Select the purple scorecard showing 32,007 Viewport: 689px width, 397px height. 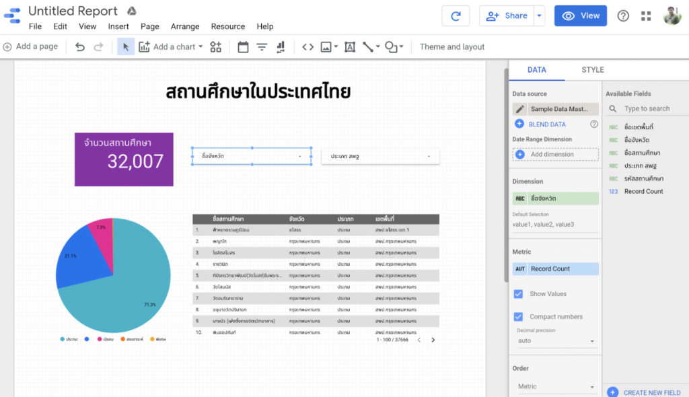click(124, 159)
